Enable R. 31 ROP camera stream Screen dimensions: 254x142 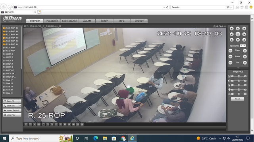(x=9, y=48)
